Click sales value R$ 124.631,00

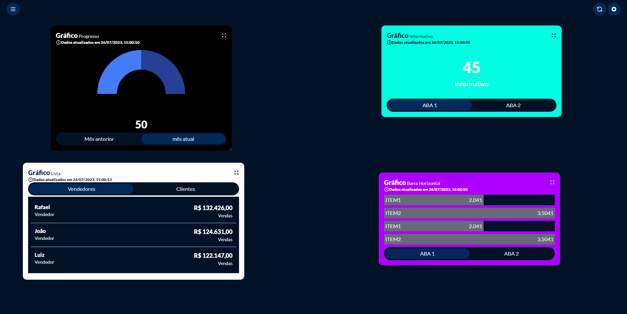(x=213, y=232)
